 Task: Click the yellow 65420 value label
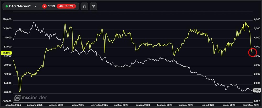6,53
